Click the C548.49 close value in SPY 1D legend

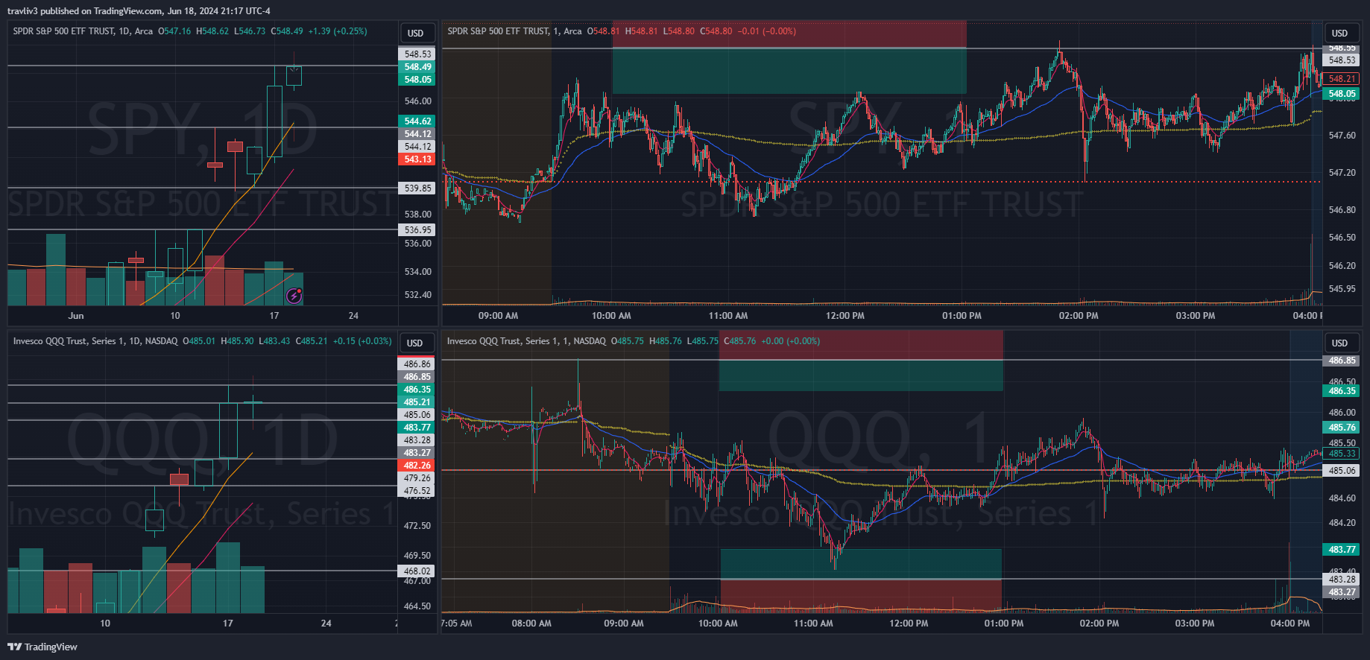pyautogui.click(x=287, y=31)
